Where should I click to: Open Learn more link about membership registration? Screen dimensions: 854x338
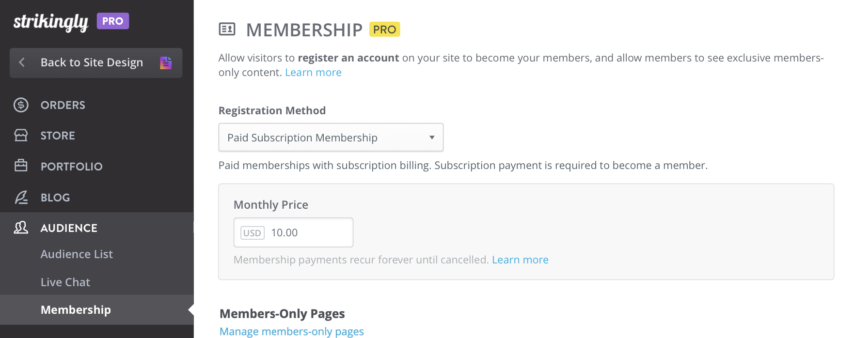click(x=313, y=73)
